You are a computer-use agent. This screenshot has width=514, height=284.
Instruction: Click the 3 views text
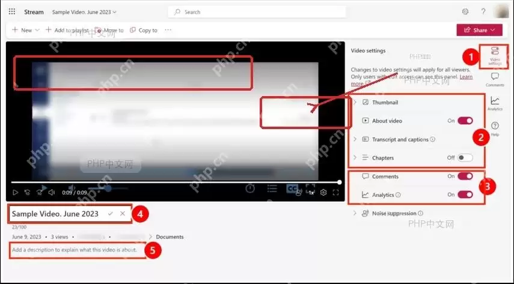point(60,237)
